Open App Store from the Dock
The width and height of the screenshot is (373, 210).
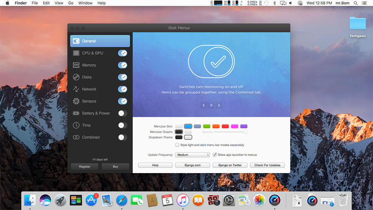[91, 200]
